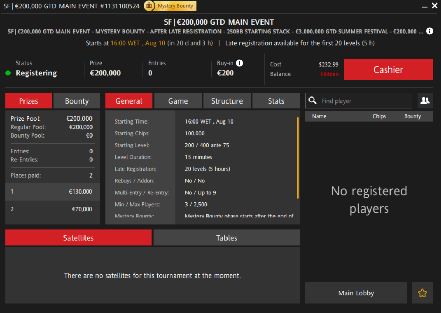Add tournament to favorites with star icon
This screenshot has width=441, height=313.
click(422, 293)
